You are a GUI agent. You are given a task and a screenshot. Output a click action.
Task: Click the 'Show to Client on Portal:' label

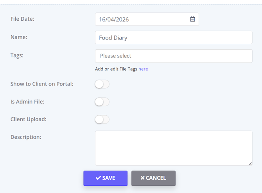point(42,84)
